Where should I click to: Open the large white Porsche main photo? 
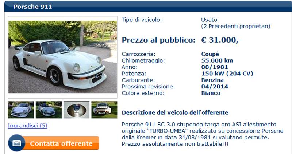pyautogui.click(x=62, y=57)
